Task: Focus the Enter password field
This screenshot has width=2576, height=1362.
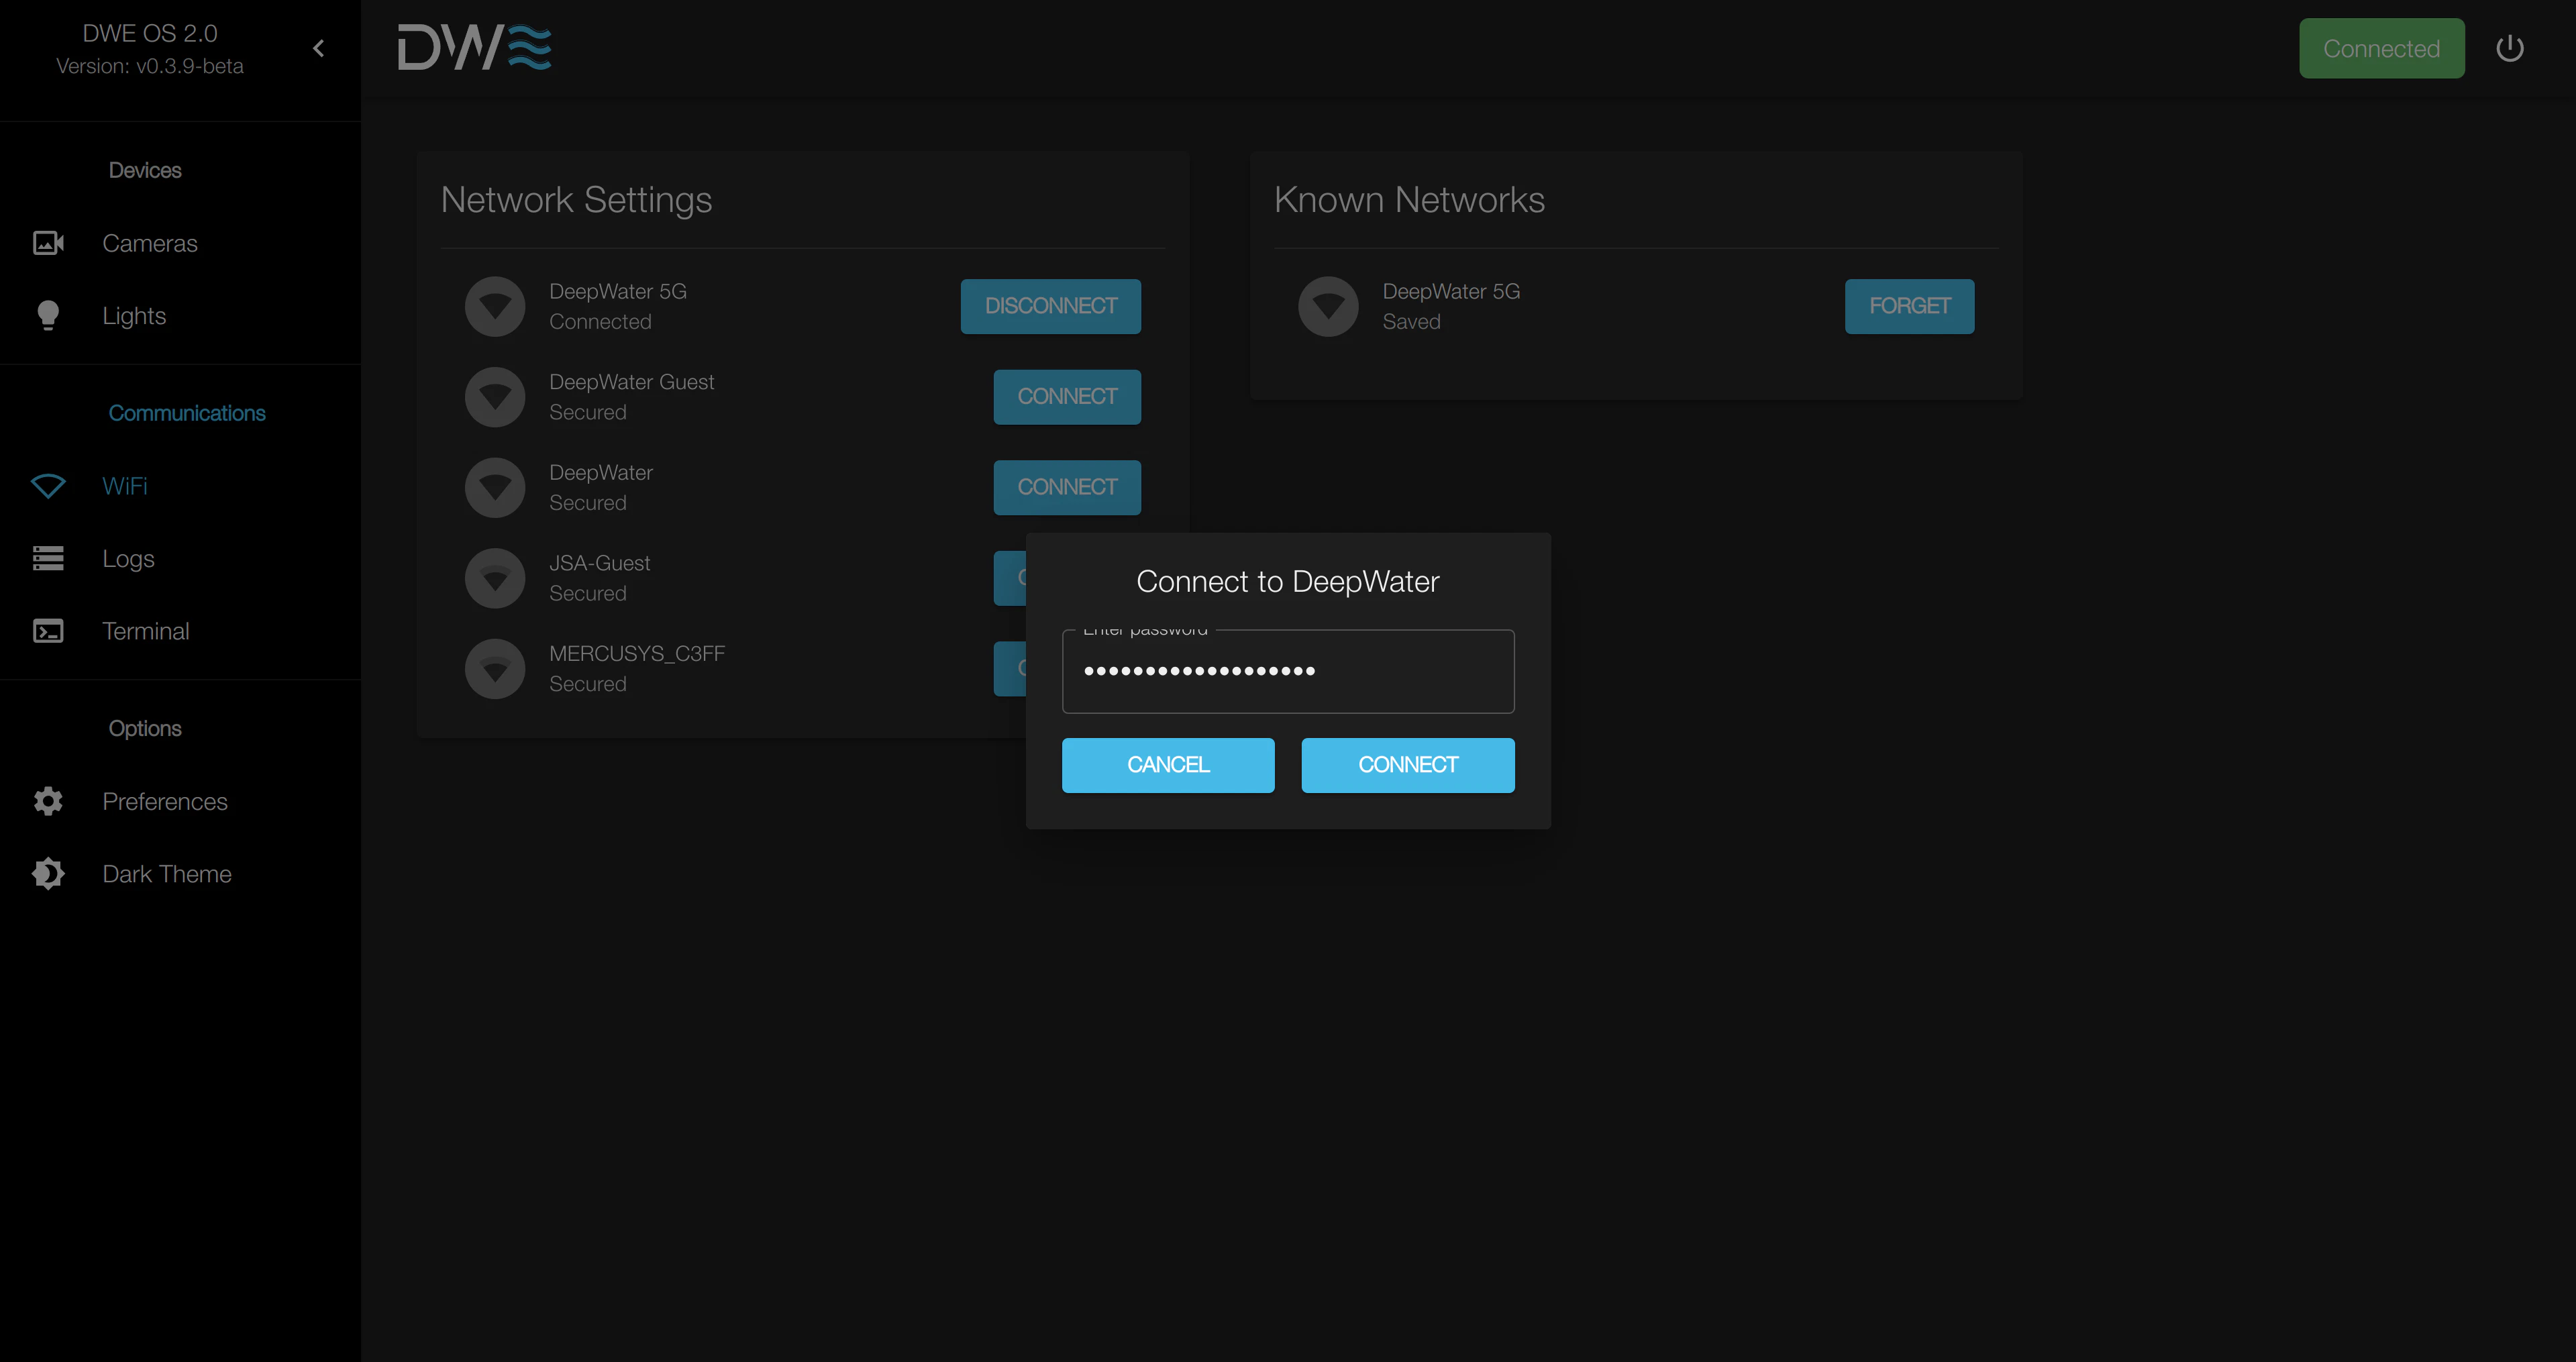Action: [x=1287, y=672]
